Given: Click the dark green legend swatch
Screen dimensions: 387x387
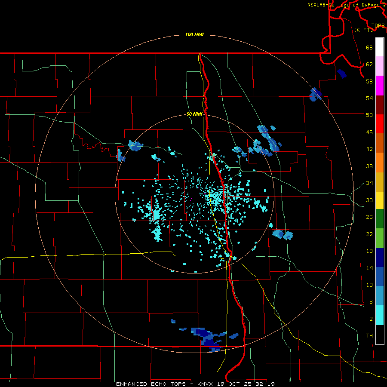Looking at the screenshot, I should coord(380,219).
